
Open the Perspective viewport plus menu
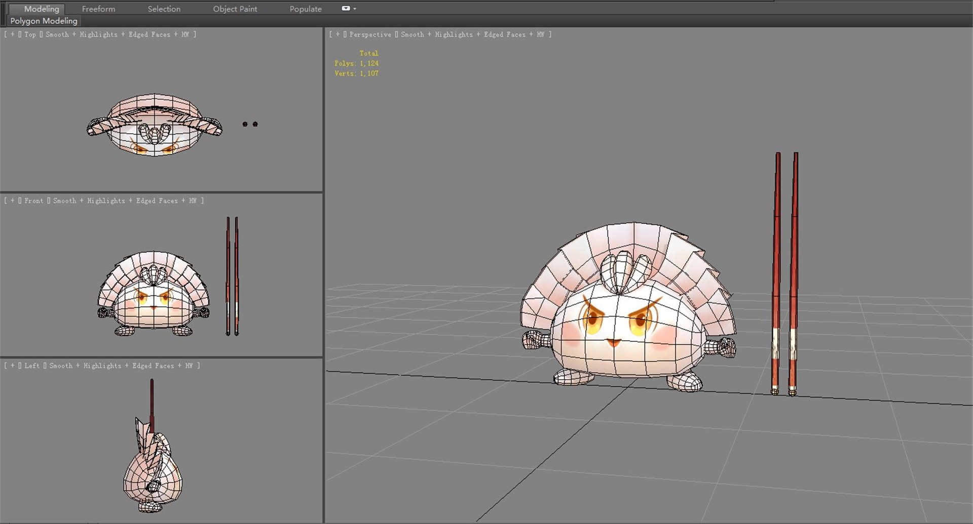pos(338,34)
